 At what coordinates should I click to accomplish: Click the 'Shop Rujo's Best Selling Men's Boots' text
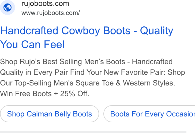click(63, 62)
